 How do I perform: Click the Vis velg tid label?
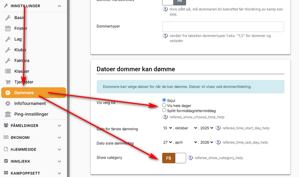tap(106, 103)
